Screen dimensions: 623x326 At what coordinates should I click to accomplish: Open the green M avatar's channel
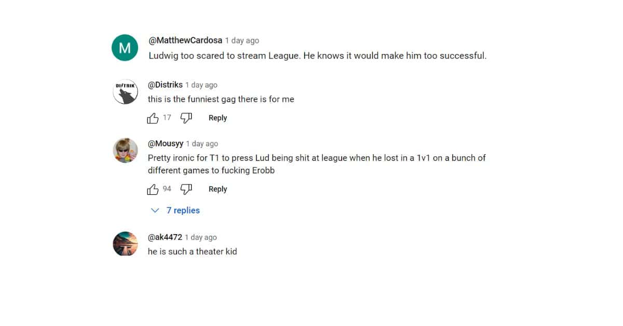125,48
